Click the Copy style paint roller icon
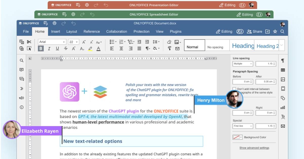This screenshot has height=159, width=304. pos(169,48)
